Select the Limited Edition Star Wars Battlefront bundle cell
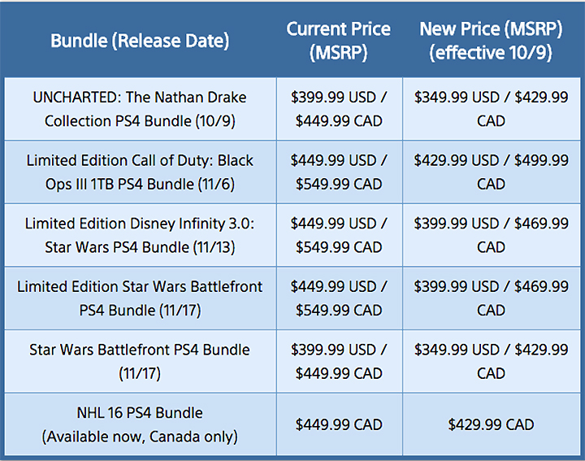This screenshot has width=585, height=461. point(140,298)
